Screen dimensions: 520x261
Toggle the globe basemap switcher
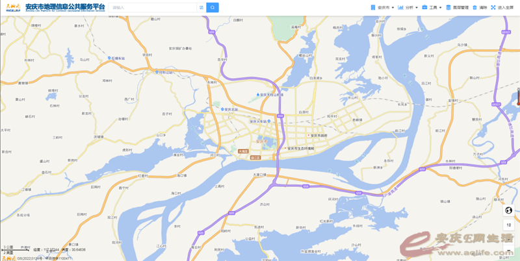pyautogui.click(x=508, y=210)
